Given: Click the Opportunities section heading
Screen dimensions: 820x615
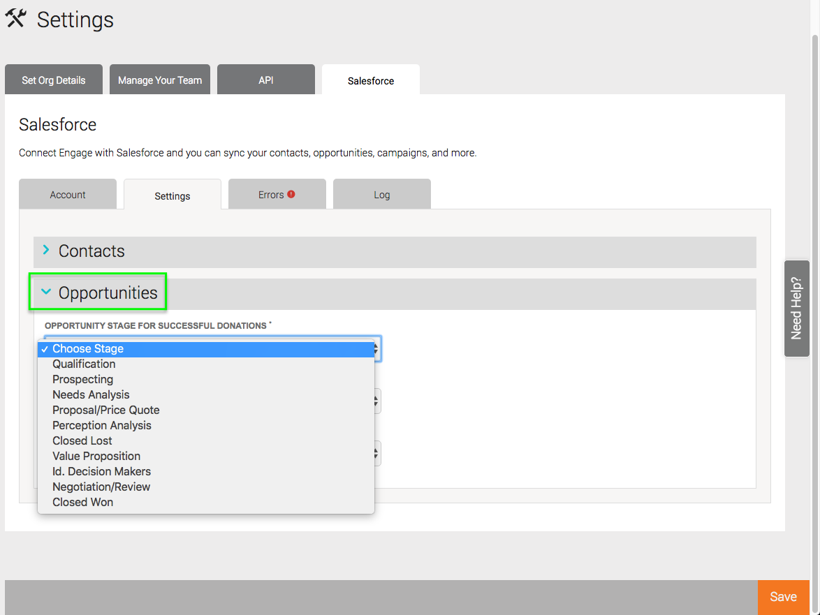Looking at the screenshot, I should click(108, 292).
